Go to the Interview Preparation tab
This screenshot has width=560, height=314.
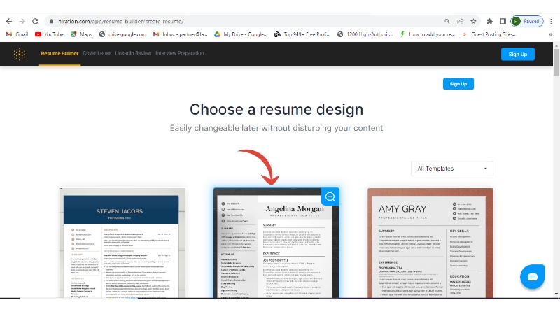point(180,53)
